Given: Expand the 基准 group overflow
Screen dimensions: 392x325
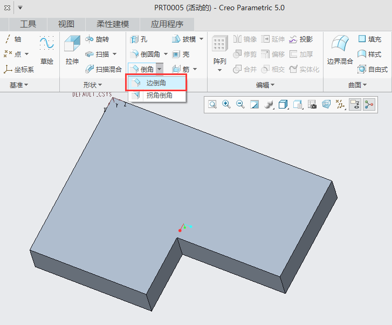Looking at the screenshot, I should (x=19, y=85).
